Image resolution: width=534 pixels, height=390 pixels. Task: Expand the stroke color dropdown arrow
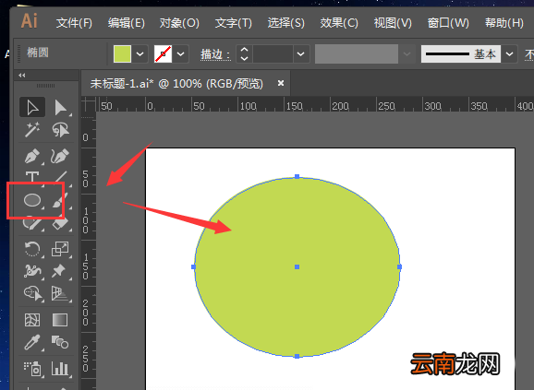click(180, 54)
